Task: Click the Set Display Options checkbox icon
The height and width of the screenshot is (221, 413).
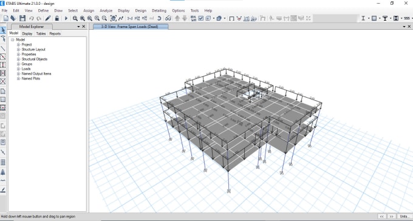Action: (201, 18)
